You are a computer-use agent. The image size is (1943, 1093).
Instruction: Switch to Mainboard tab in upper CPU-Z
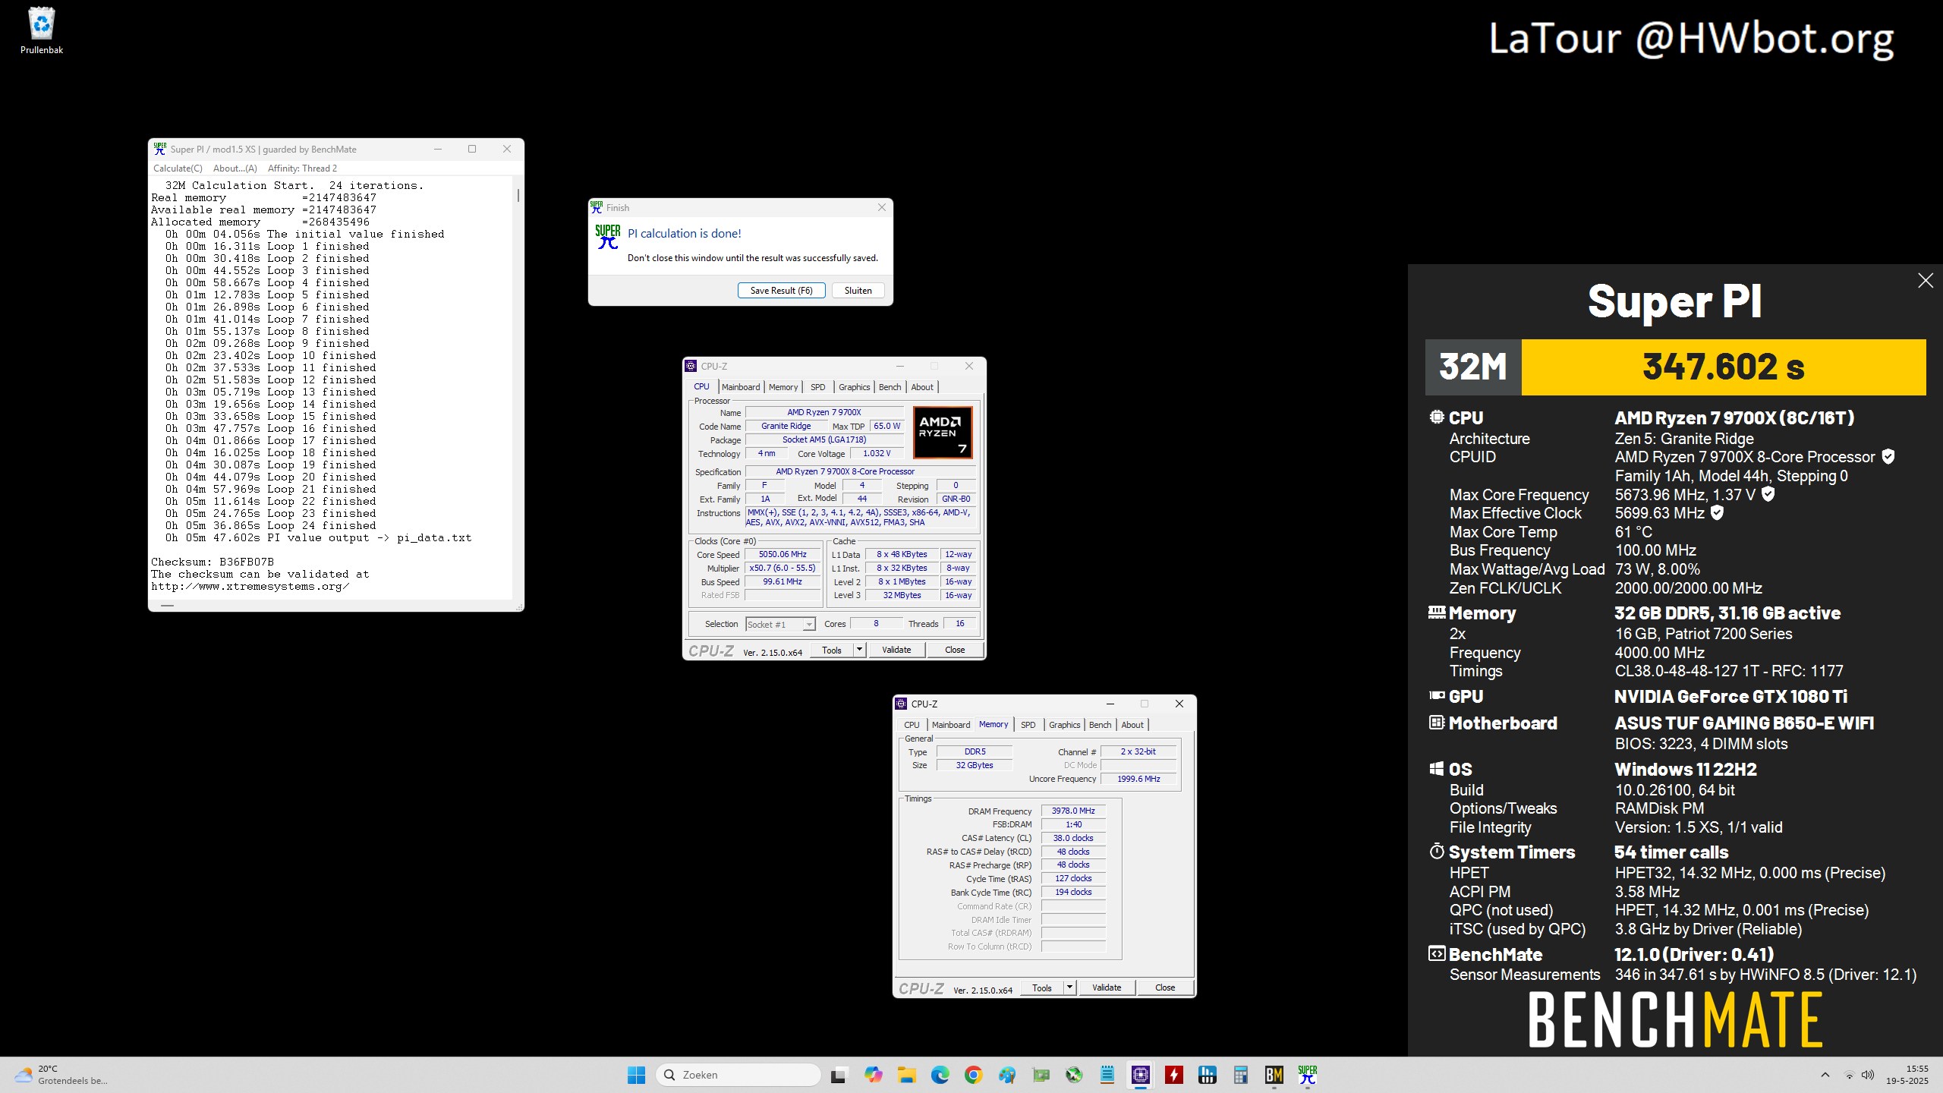click(740, 387)
